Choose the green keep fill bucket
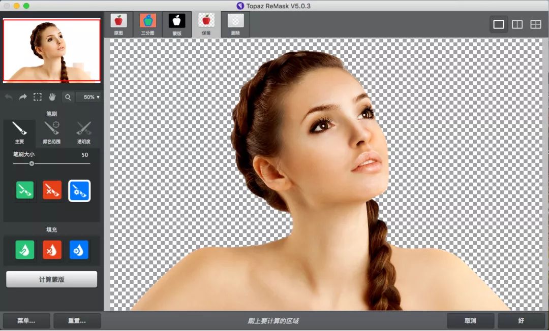 click(25, 250)
